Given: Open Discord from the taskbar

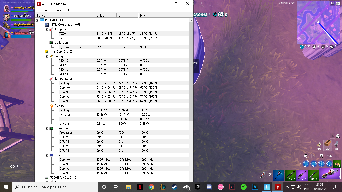Looking at the screenshot, I should pos(209,187).
